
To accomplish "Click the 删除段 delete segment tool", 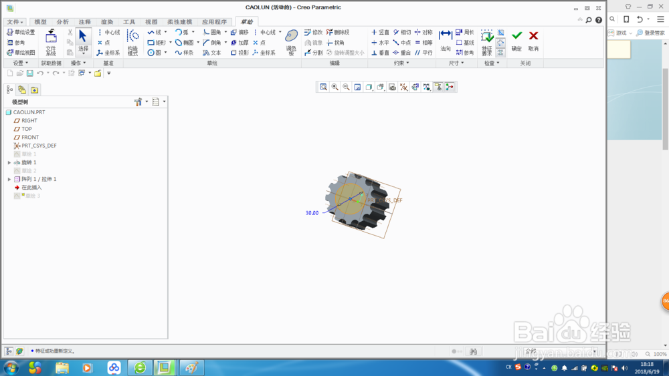I will coord(338,32).
